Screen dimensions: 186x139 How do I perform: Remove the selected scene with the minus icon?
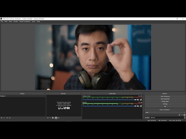click(x=4, y=118)
